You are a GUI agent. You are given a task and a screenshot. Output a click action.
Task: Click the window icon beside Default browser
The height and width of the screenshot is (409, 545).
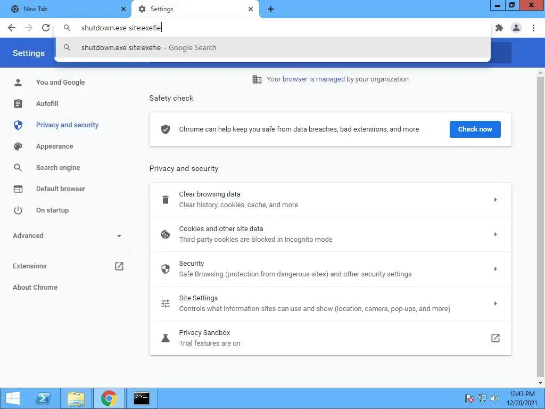tap(18, 189)
